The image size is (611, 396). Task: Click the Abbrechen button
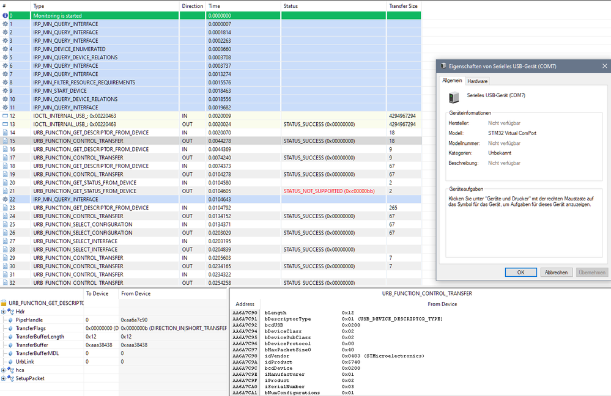pyautogui.click(x=556, y=272)
